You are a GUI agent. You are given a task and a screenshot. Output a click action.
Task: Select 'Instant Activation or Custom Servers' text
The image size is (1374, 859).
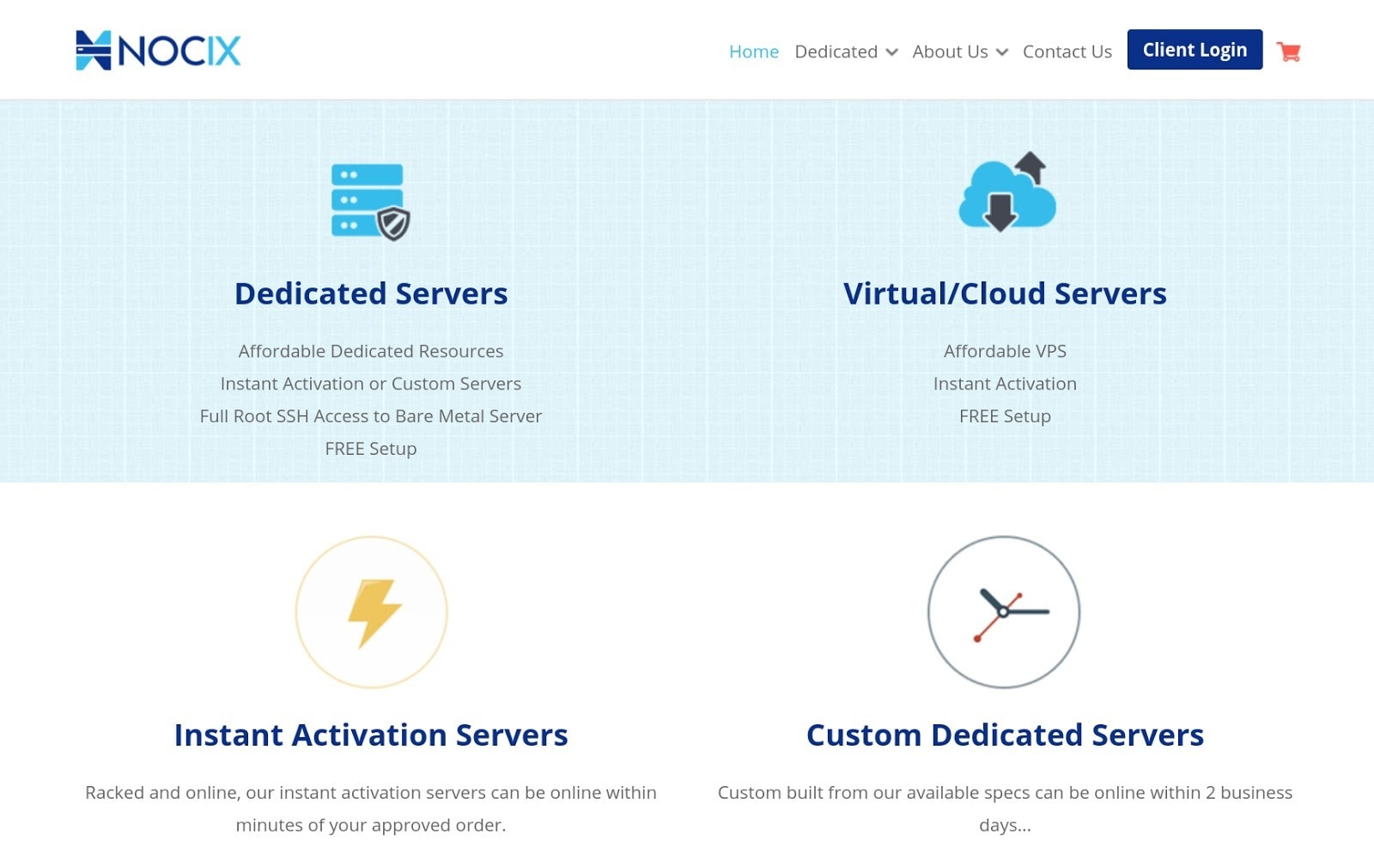(371, 384)
